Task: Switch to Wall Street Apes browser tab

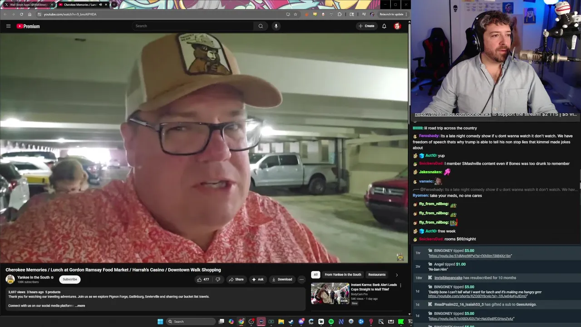Action: pyautogui.click(x=28, y=5)
